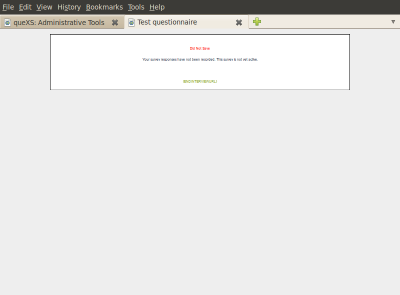Click the blank gray page area below message box

coord(200,190)
